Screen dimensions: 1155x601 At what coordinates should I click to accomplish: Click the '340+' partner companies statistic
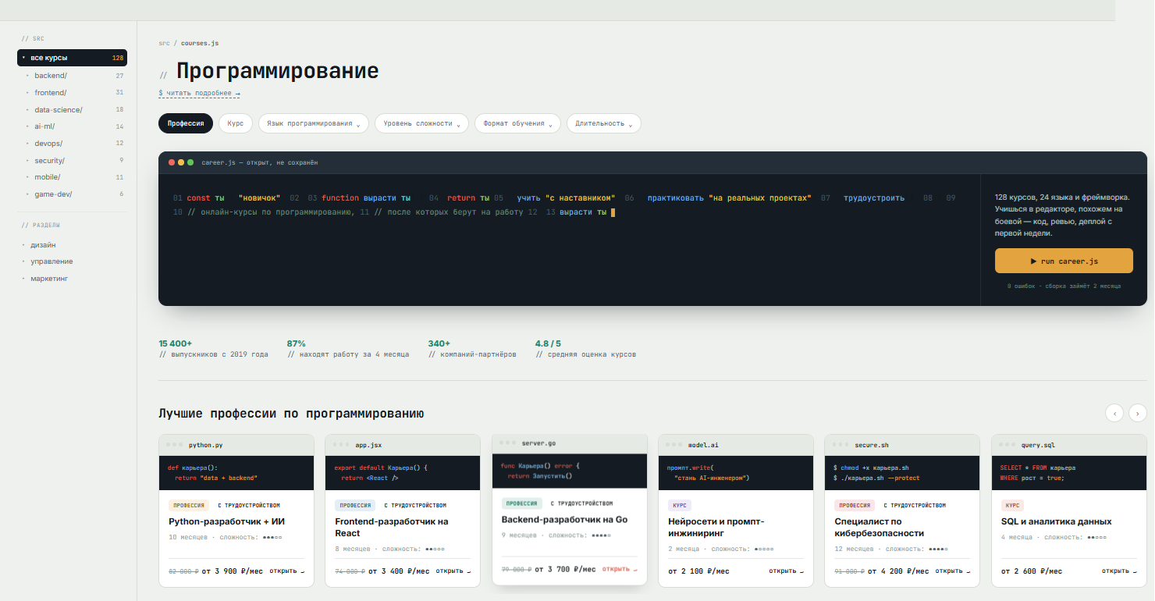pos(439,343)
